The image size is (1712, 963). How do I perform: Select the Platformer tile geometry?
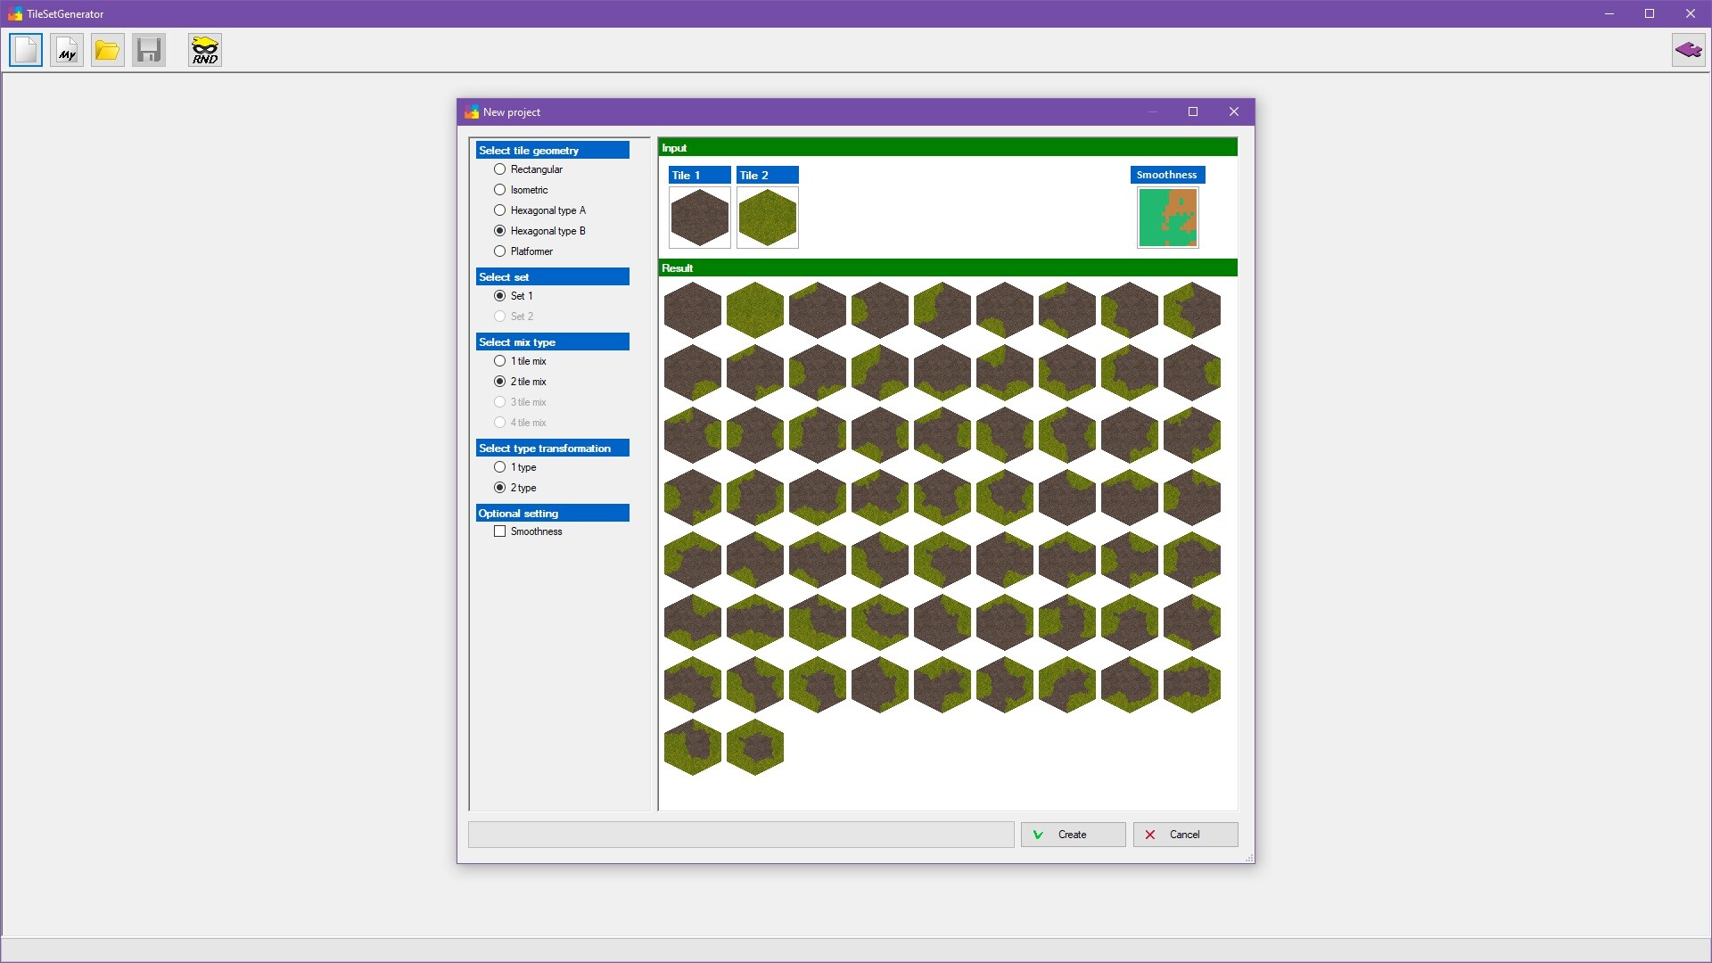499,251
